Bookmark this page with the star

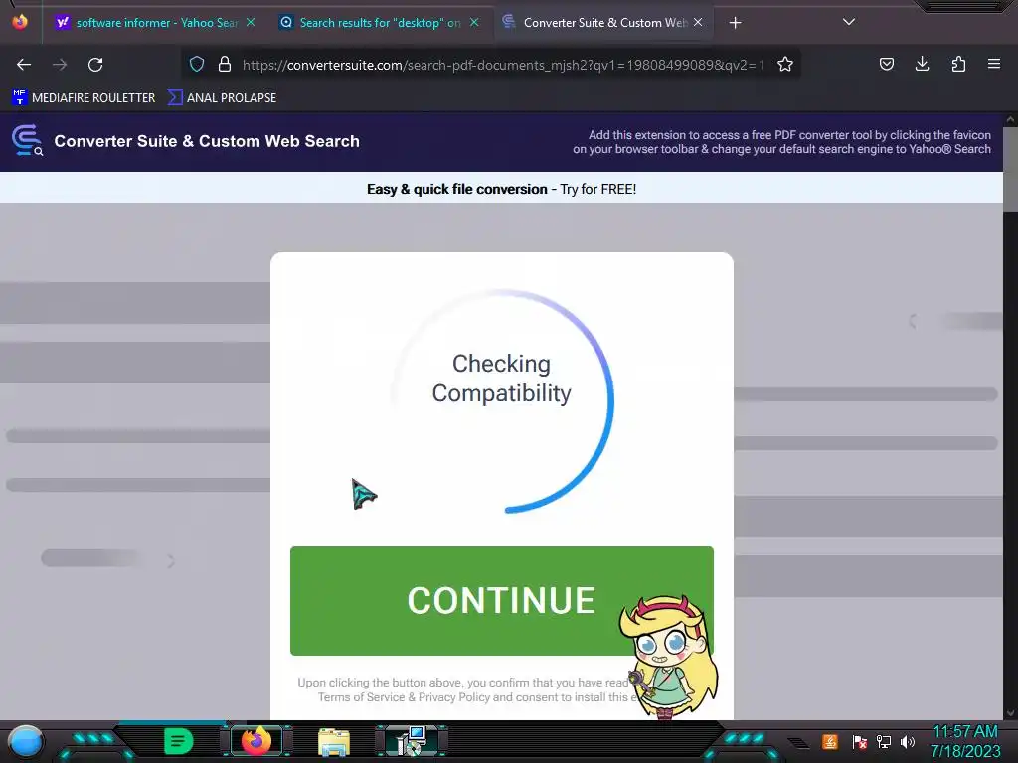tap(785, 64)
